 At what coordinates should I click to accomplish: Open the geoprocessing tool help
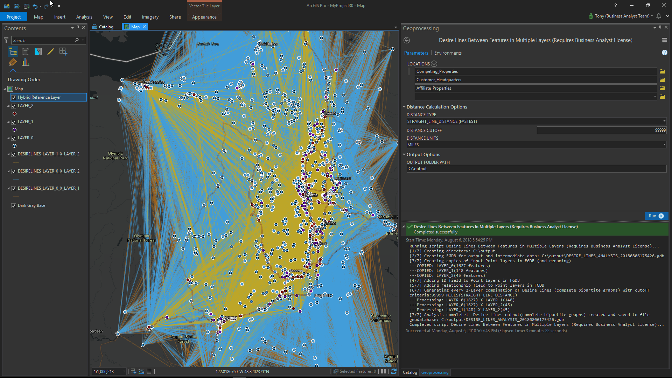665,52
